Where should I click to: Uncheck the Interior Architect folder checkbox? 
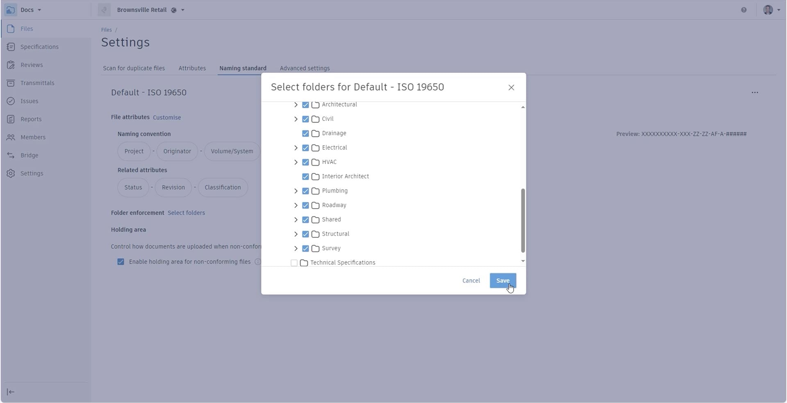pyautogui.click(x=305, y=177)
